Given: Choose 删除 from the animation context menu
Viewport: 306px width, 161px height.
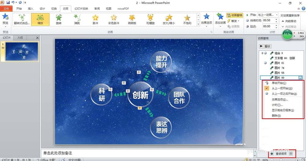Looking at the screenshot, I should coord(276,116).
